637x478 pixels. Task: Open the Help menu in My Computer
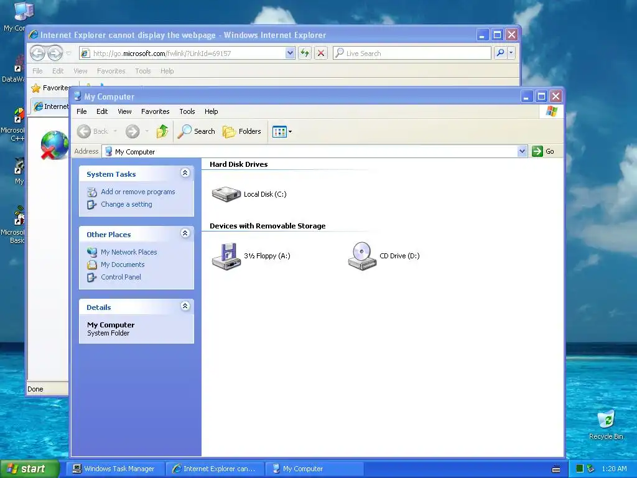tap(212, 111)
